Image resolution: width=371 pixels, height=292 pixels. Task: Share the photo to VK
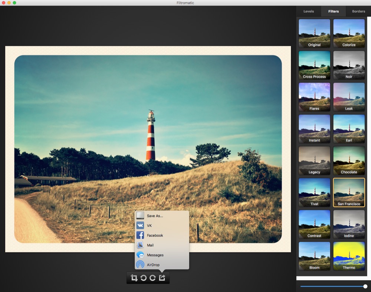coord(149,226)
